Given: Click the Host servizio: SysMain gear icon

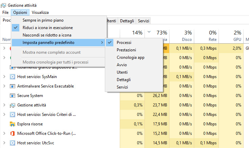Looking at the screenshot, I should click(13, 77).
